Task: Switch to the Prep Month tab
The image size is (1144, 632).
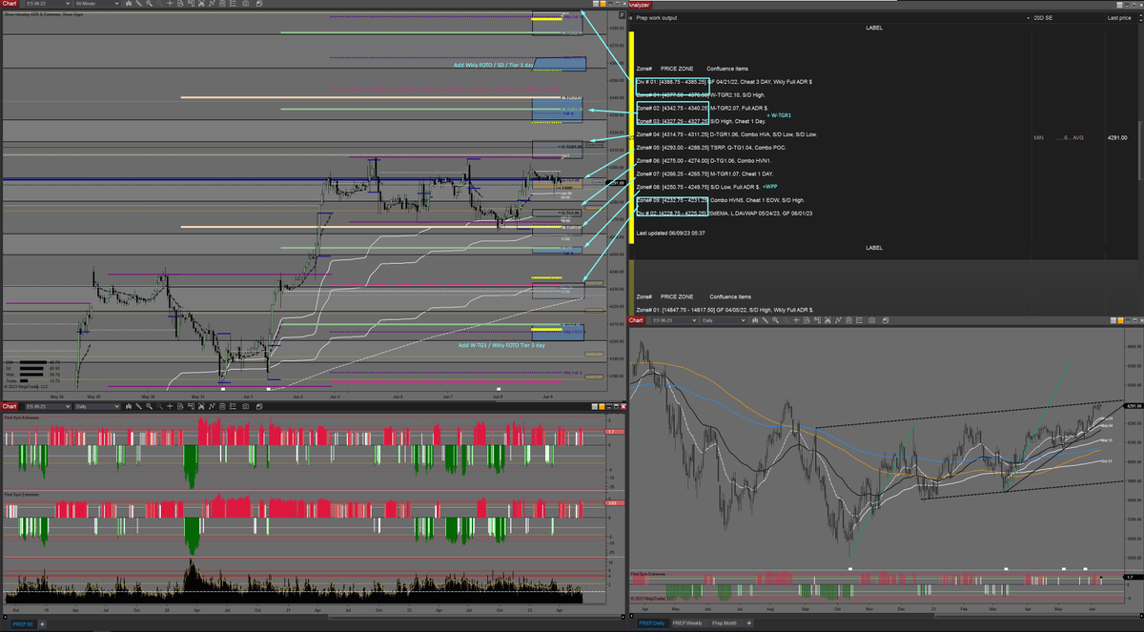Action: tap(727, 623)
